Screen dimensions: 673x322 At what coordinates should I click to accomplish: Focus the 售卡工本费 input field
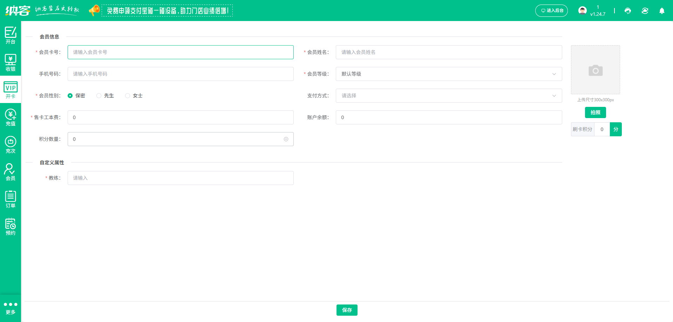181,117
